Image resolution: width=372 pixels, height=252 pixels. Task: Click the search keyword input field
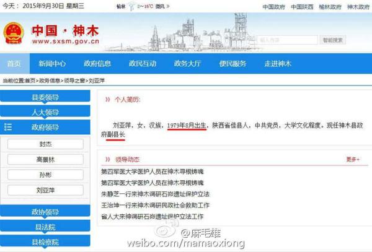[x=285, y=40]
